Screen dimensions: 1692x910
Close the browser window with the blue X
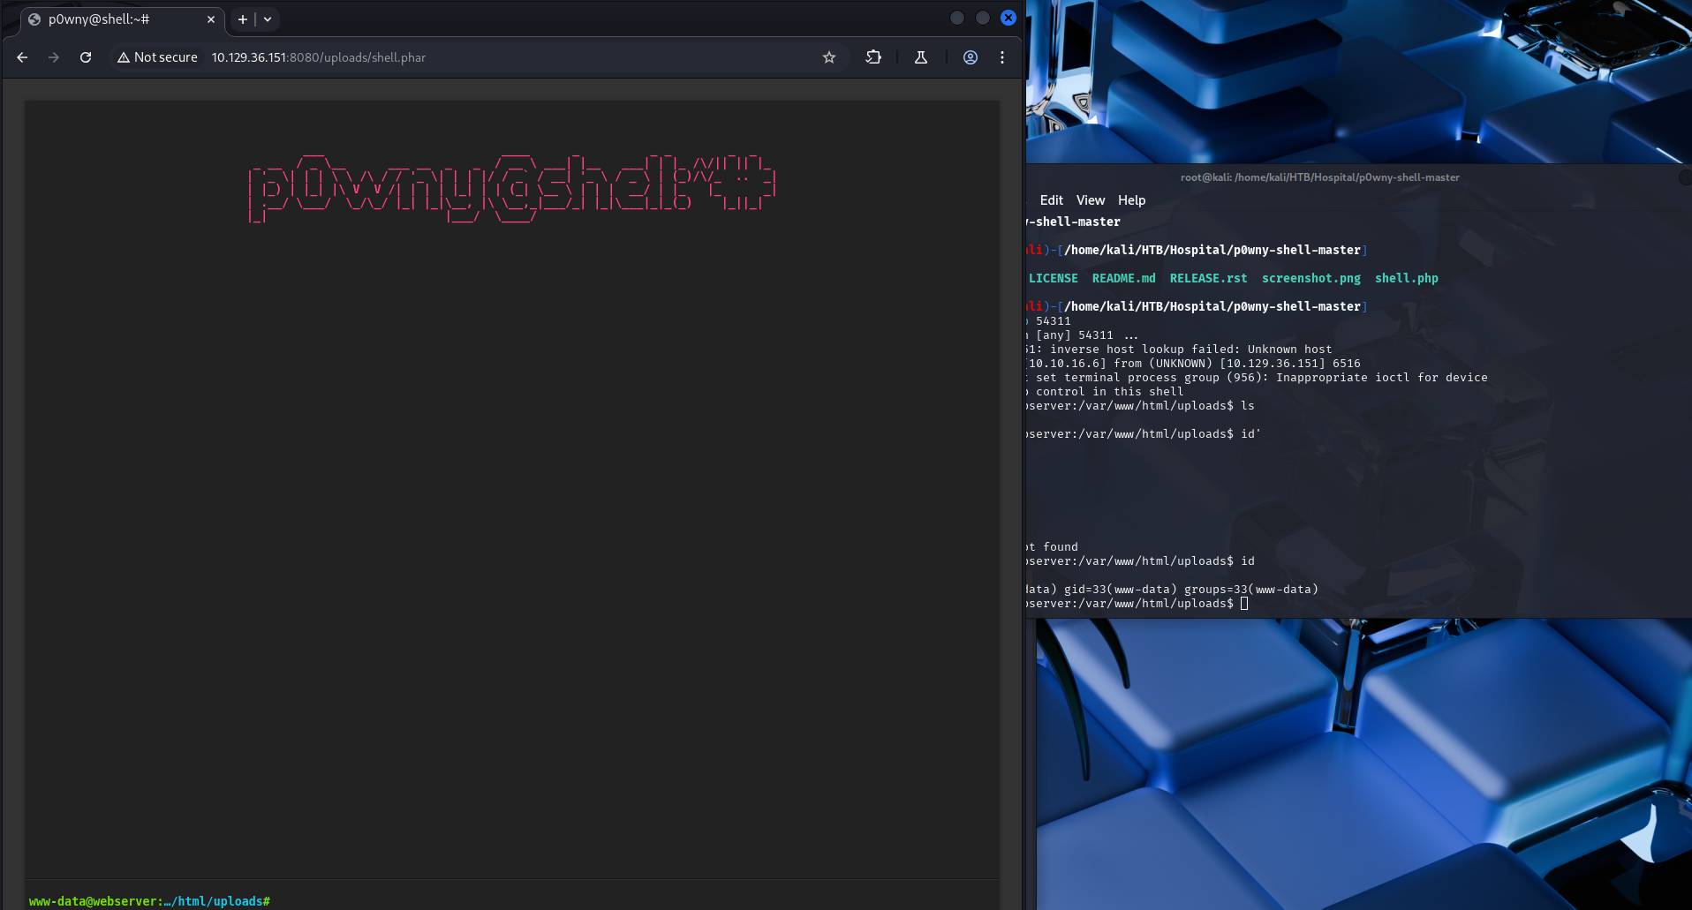point(1008,18)
